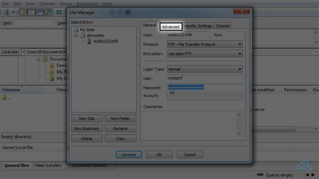
Task: Open the Transfer menu
Action: [47, 4]
